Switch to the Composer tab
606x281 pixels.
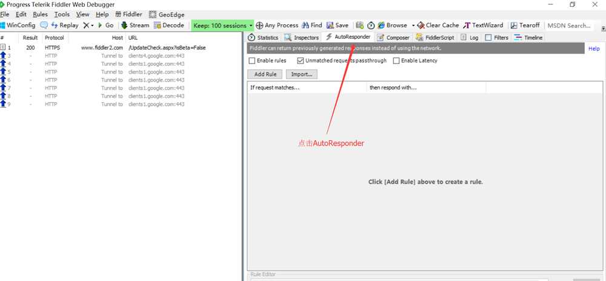[x=393, y=37]
